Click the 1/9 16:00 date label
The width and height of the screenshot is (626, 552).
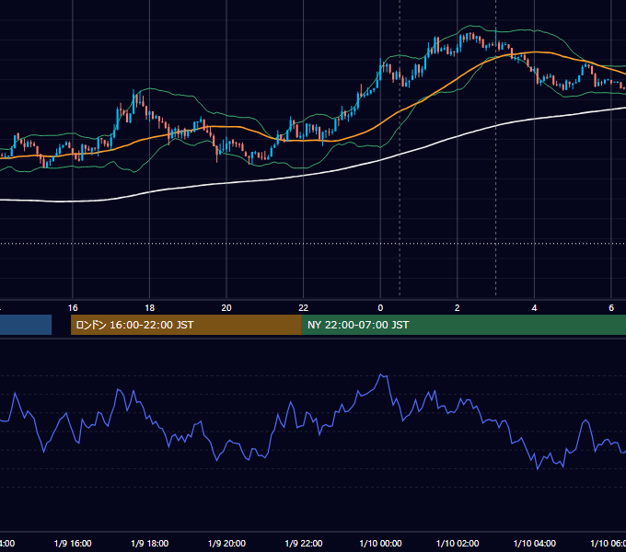tap(73, 543)
